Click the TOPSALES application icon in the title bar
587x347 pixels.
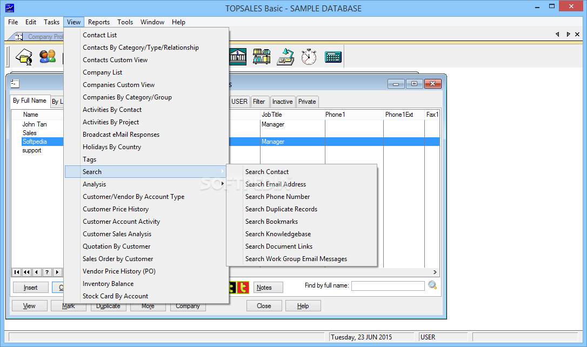point(10,8)
